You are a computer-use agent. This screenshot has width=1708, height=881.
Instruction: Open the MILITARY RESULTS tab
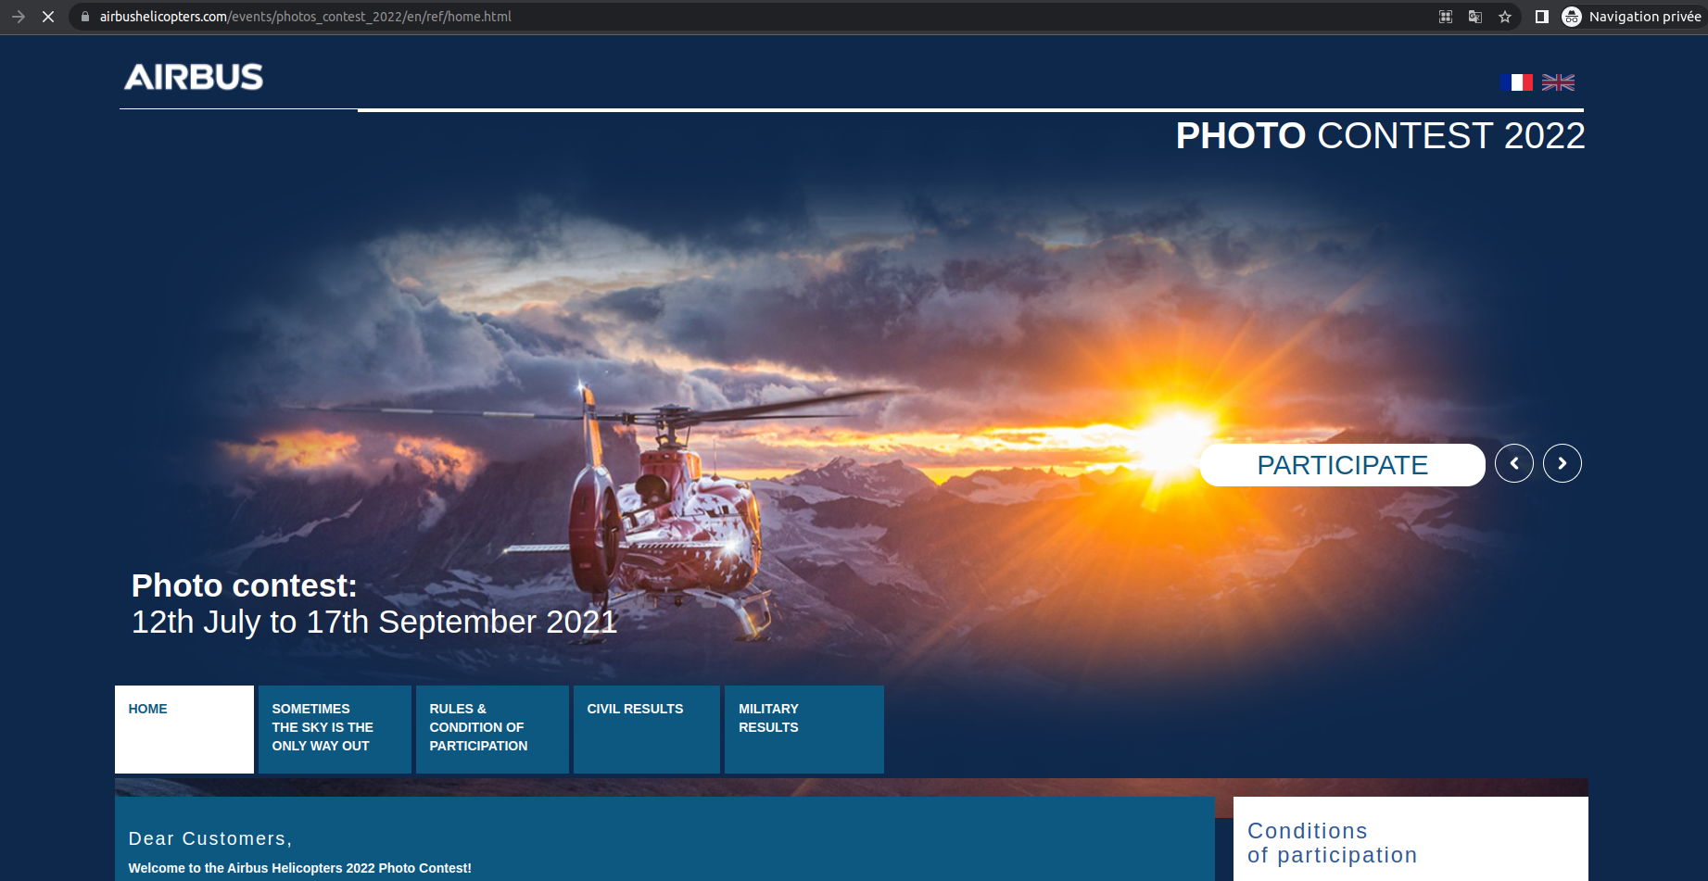pos(804,729)
